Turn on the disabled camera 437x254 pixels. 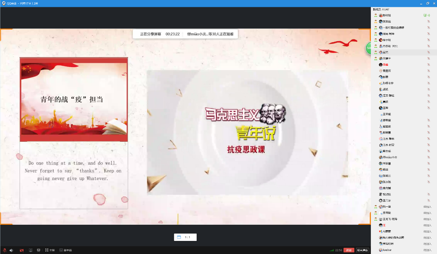click(22, 250)
